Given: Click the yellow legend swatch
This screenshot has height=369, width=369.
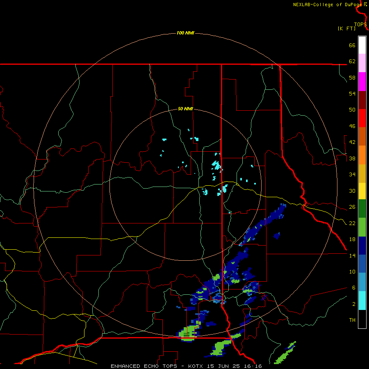Looking at the screenshot, I should pos(362,191).
